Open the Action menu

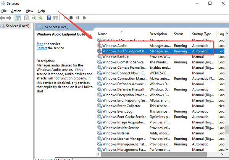click(16, 11)
